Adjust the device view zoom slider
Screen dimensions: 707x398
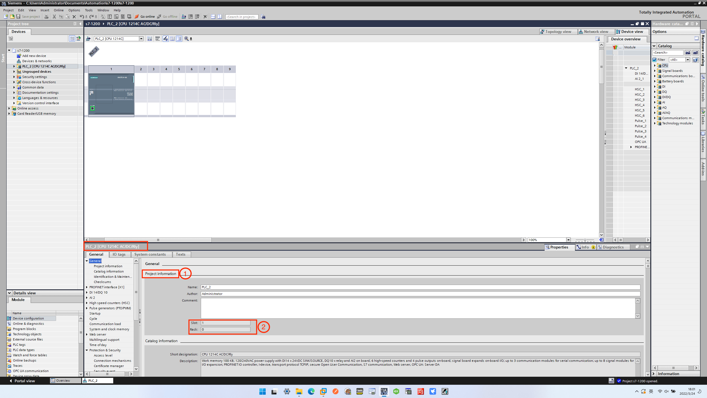(585, 240)
